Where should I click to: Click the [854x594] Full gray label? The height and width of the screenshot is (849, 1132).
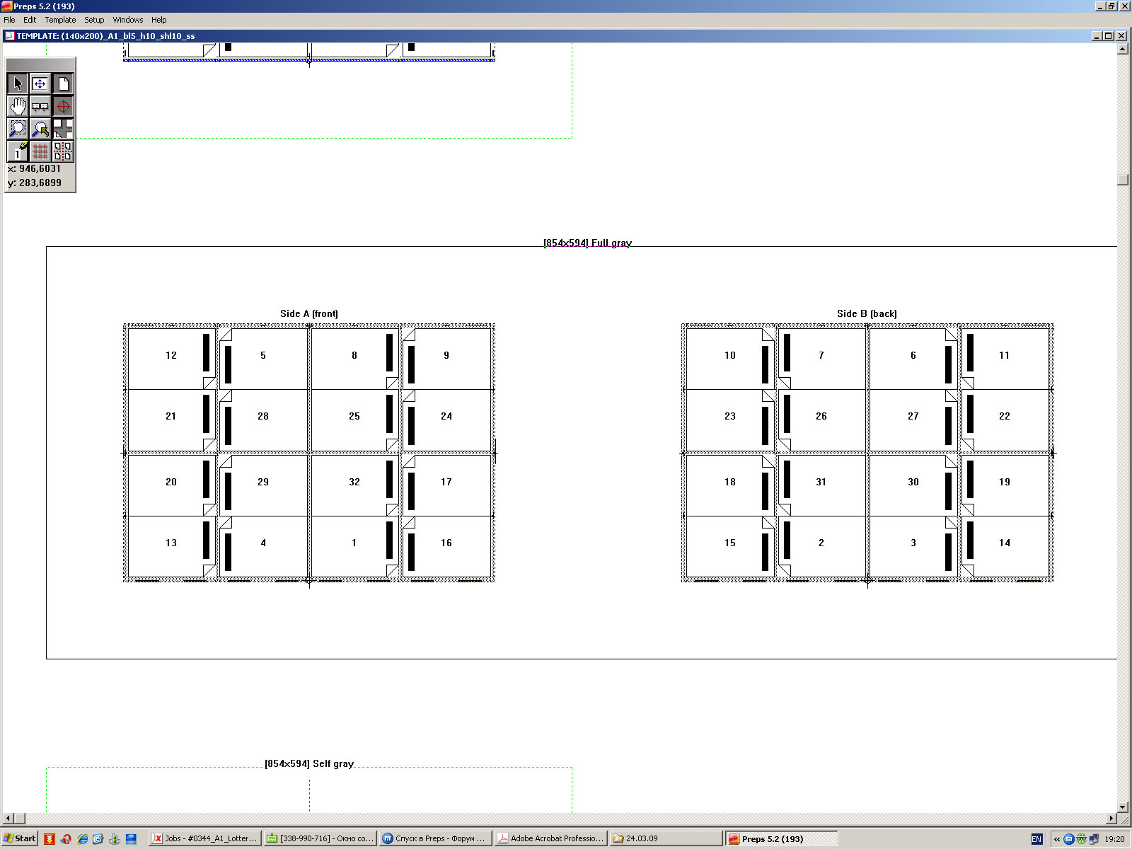tap(587, 243)
